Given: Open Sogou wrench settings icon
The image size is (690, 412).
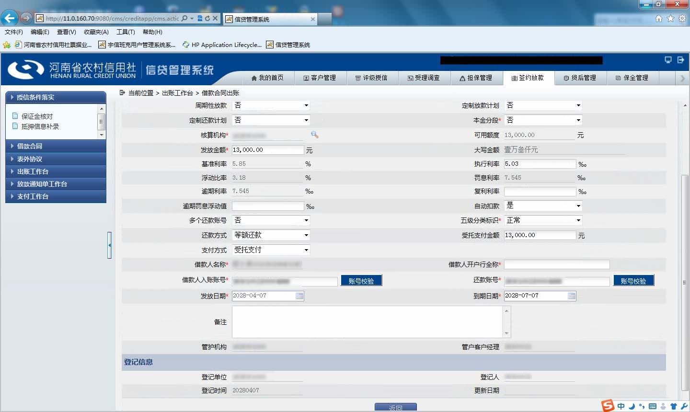Looking at the screenshot, I should [x=684, y=406].
